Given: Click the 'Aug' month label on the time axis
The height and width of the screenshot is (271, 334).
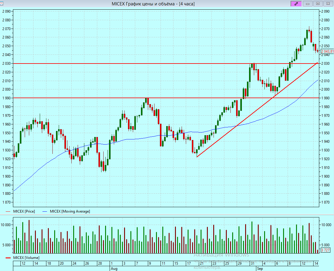Looking at the screenshot, I should pyautogui.click(x=114, y=269).
